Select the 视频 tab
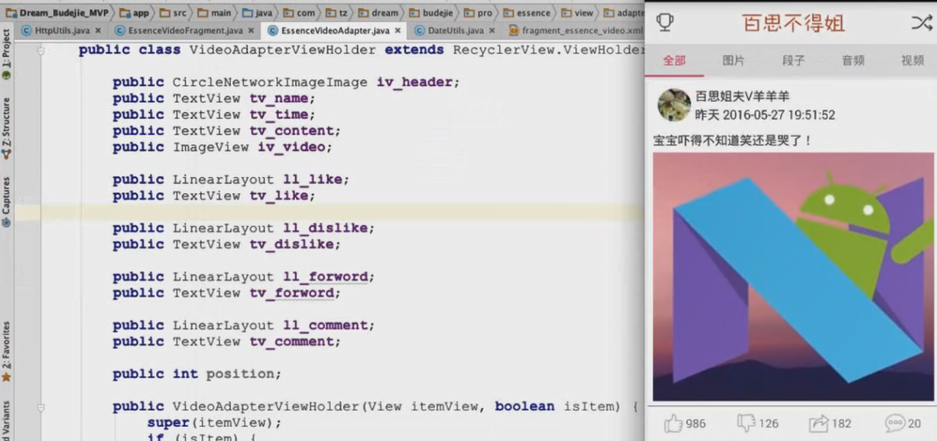Image resolution: width=937 pixels, height=441 pixels. click(912, 61)
